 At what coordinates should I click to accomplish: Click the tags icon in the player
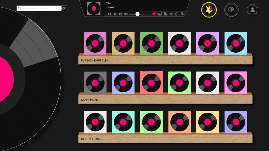point(165,14)
